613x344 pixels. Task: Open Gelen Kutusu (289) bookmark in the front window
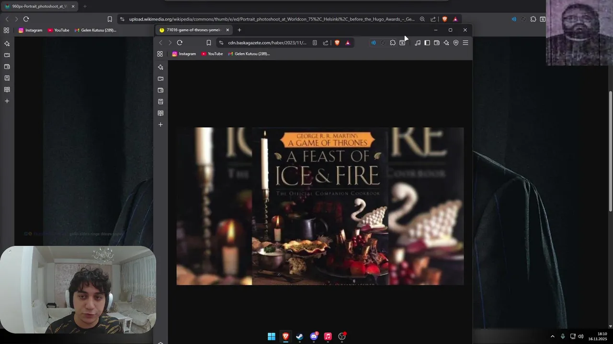coord(249,54)
